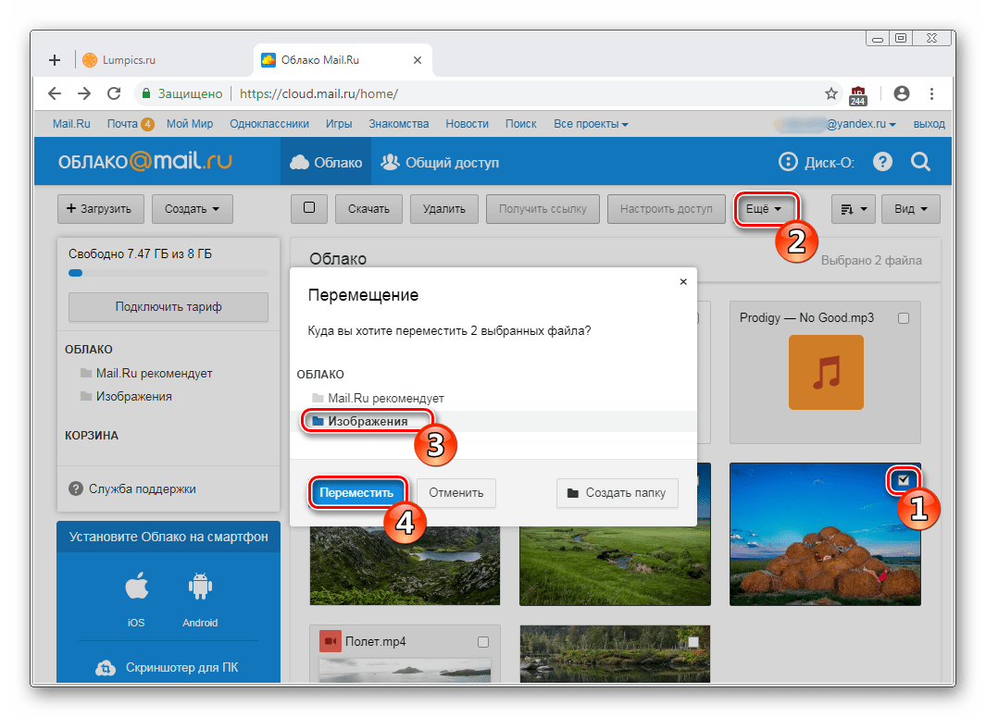This screenshot has height=717, width=986.
Task: Select Изображения folder in move dialog
Action: [x=368, y=421]
